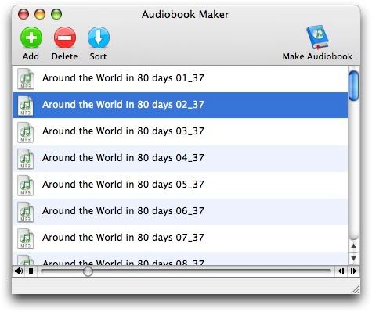372x312 pixels.
Task: Select "Around the World in 80 days 01_37"
Action: [x=180, y=78]
